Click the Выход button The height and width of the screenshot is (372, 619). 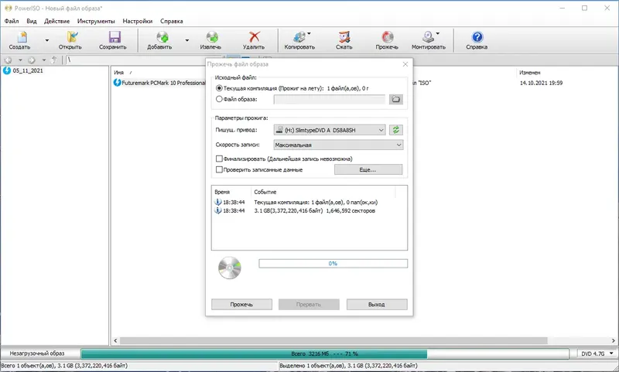pyautogui.click(x=377, y=304)
